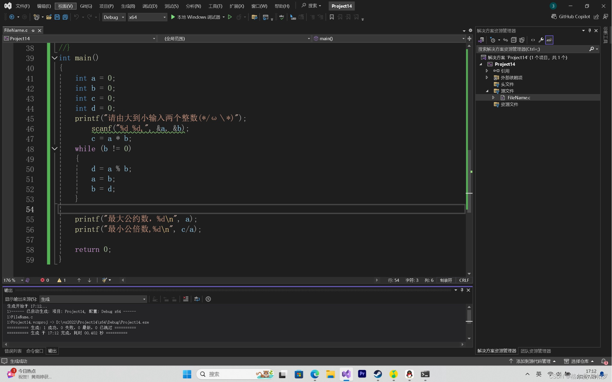Click the find-in-files folder search icon

(x=254, y=17)
